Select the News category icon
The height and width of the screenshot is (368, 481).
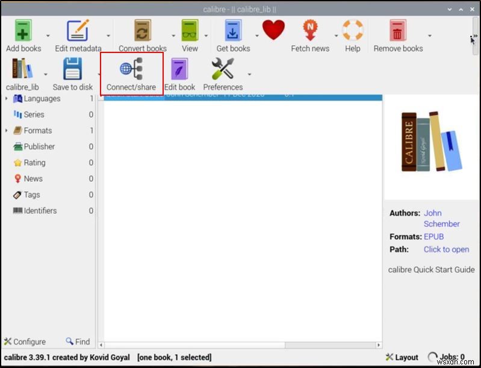click(18, 179)
